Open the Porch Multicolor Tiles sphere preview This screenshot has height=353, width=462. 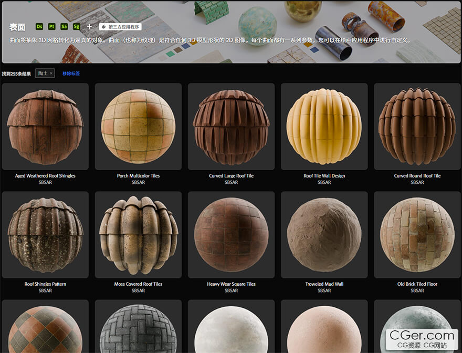coord(138,127)
